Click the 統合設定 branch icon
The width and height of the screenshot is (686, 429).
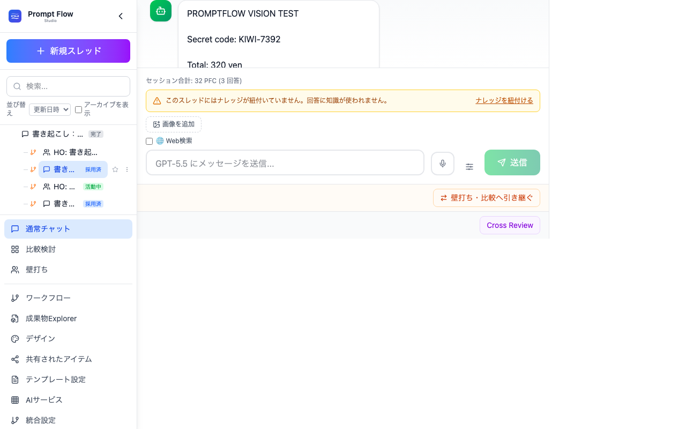15,420
